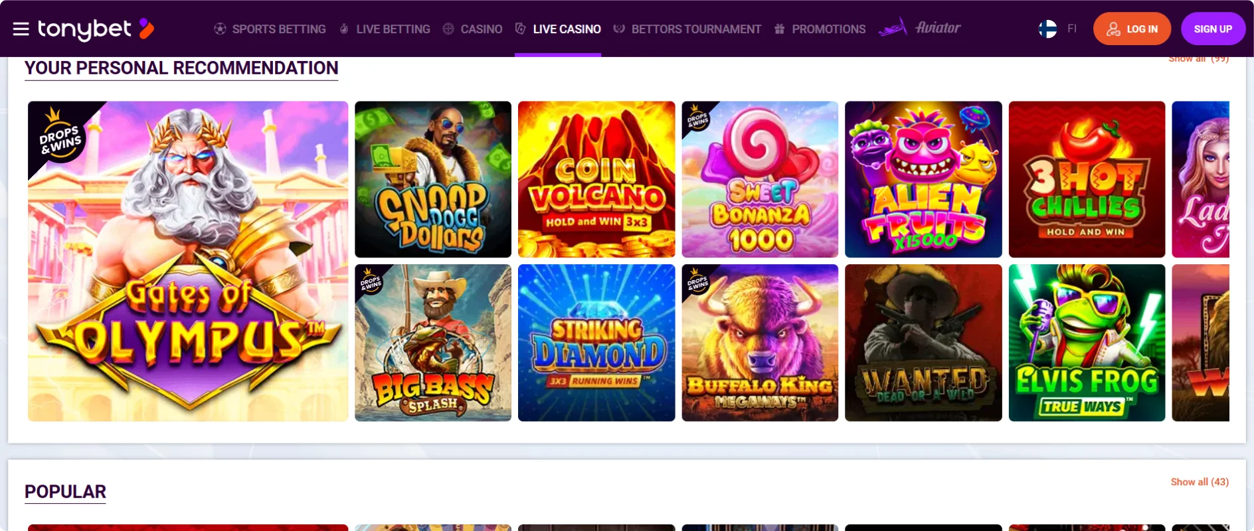Click the Sign Up button
This screenshot has width=1254, height=531.
pyautogui.click(x=1213, y=29)
